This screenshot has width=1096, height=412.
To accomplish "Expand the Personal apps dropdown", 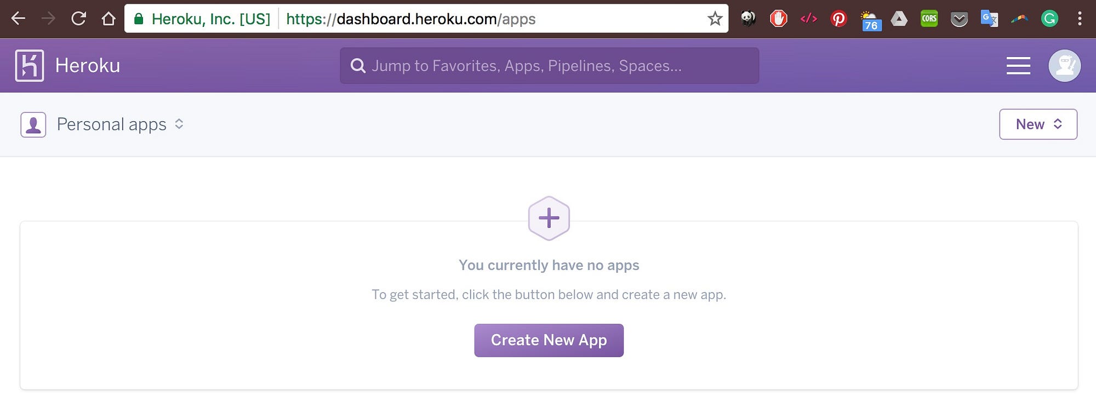I will pyautogui.click(x=120, y=124).
